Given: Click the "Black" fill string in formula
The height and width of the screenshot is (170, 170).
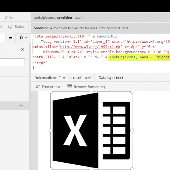Looking at the screenshot, I should (x=74, y=57).
